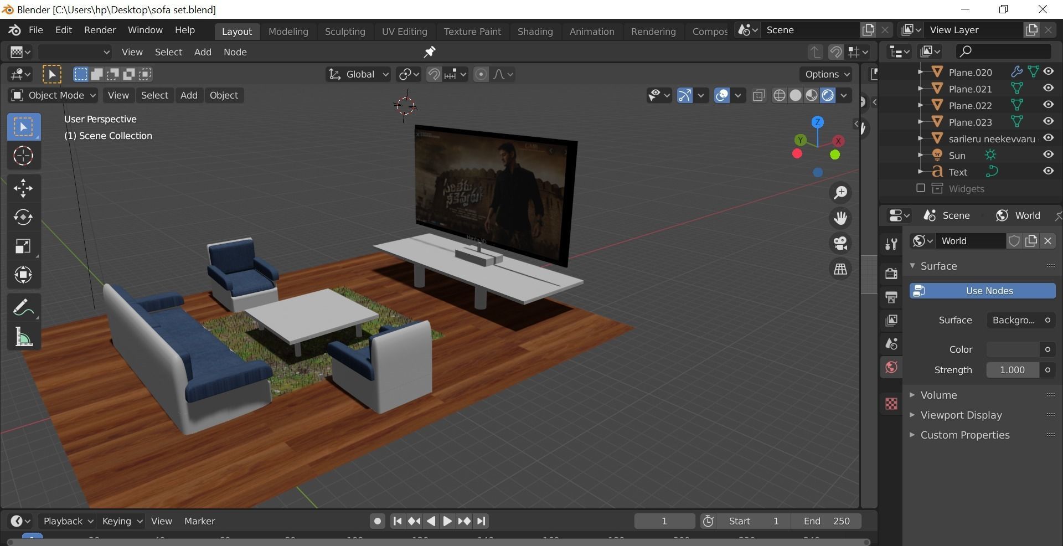Viewport: 1063px width, 546px height.
Task: Click the Use Nodes button
Action: (983, 291)
